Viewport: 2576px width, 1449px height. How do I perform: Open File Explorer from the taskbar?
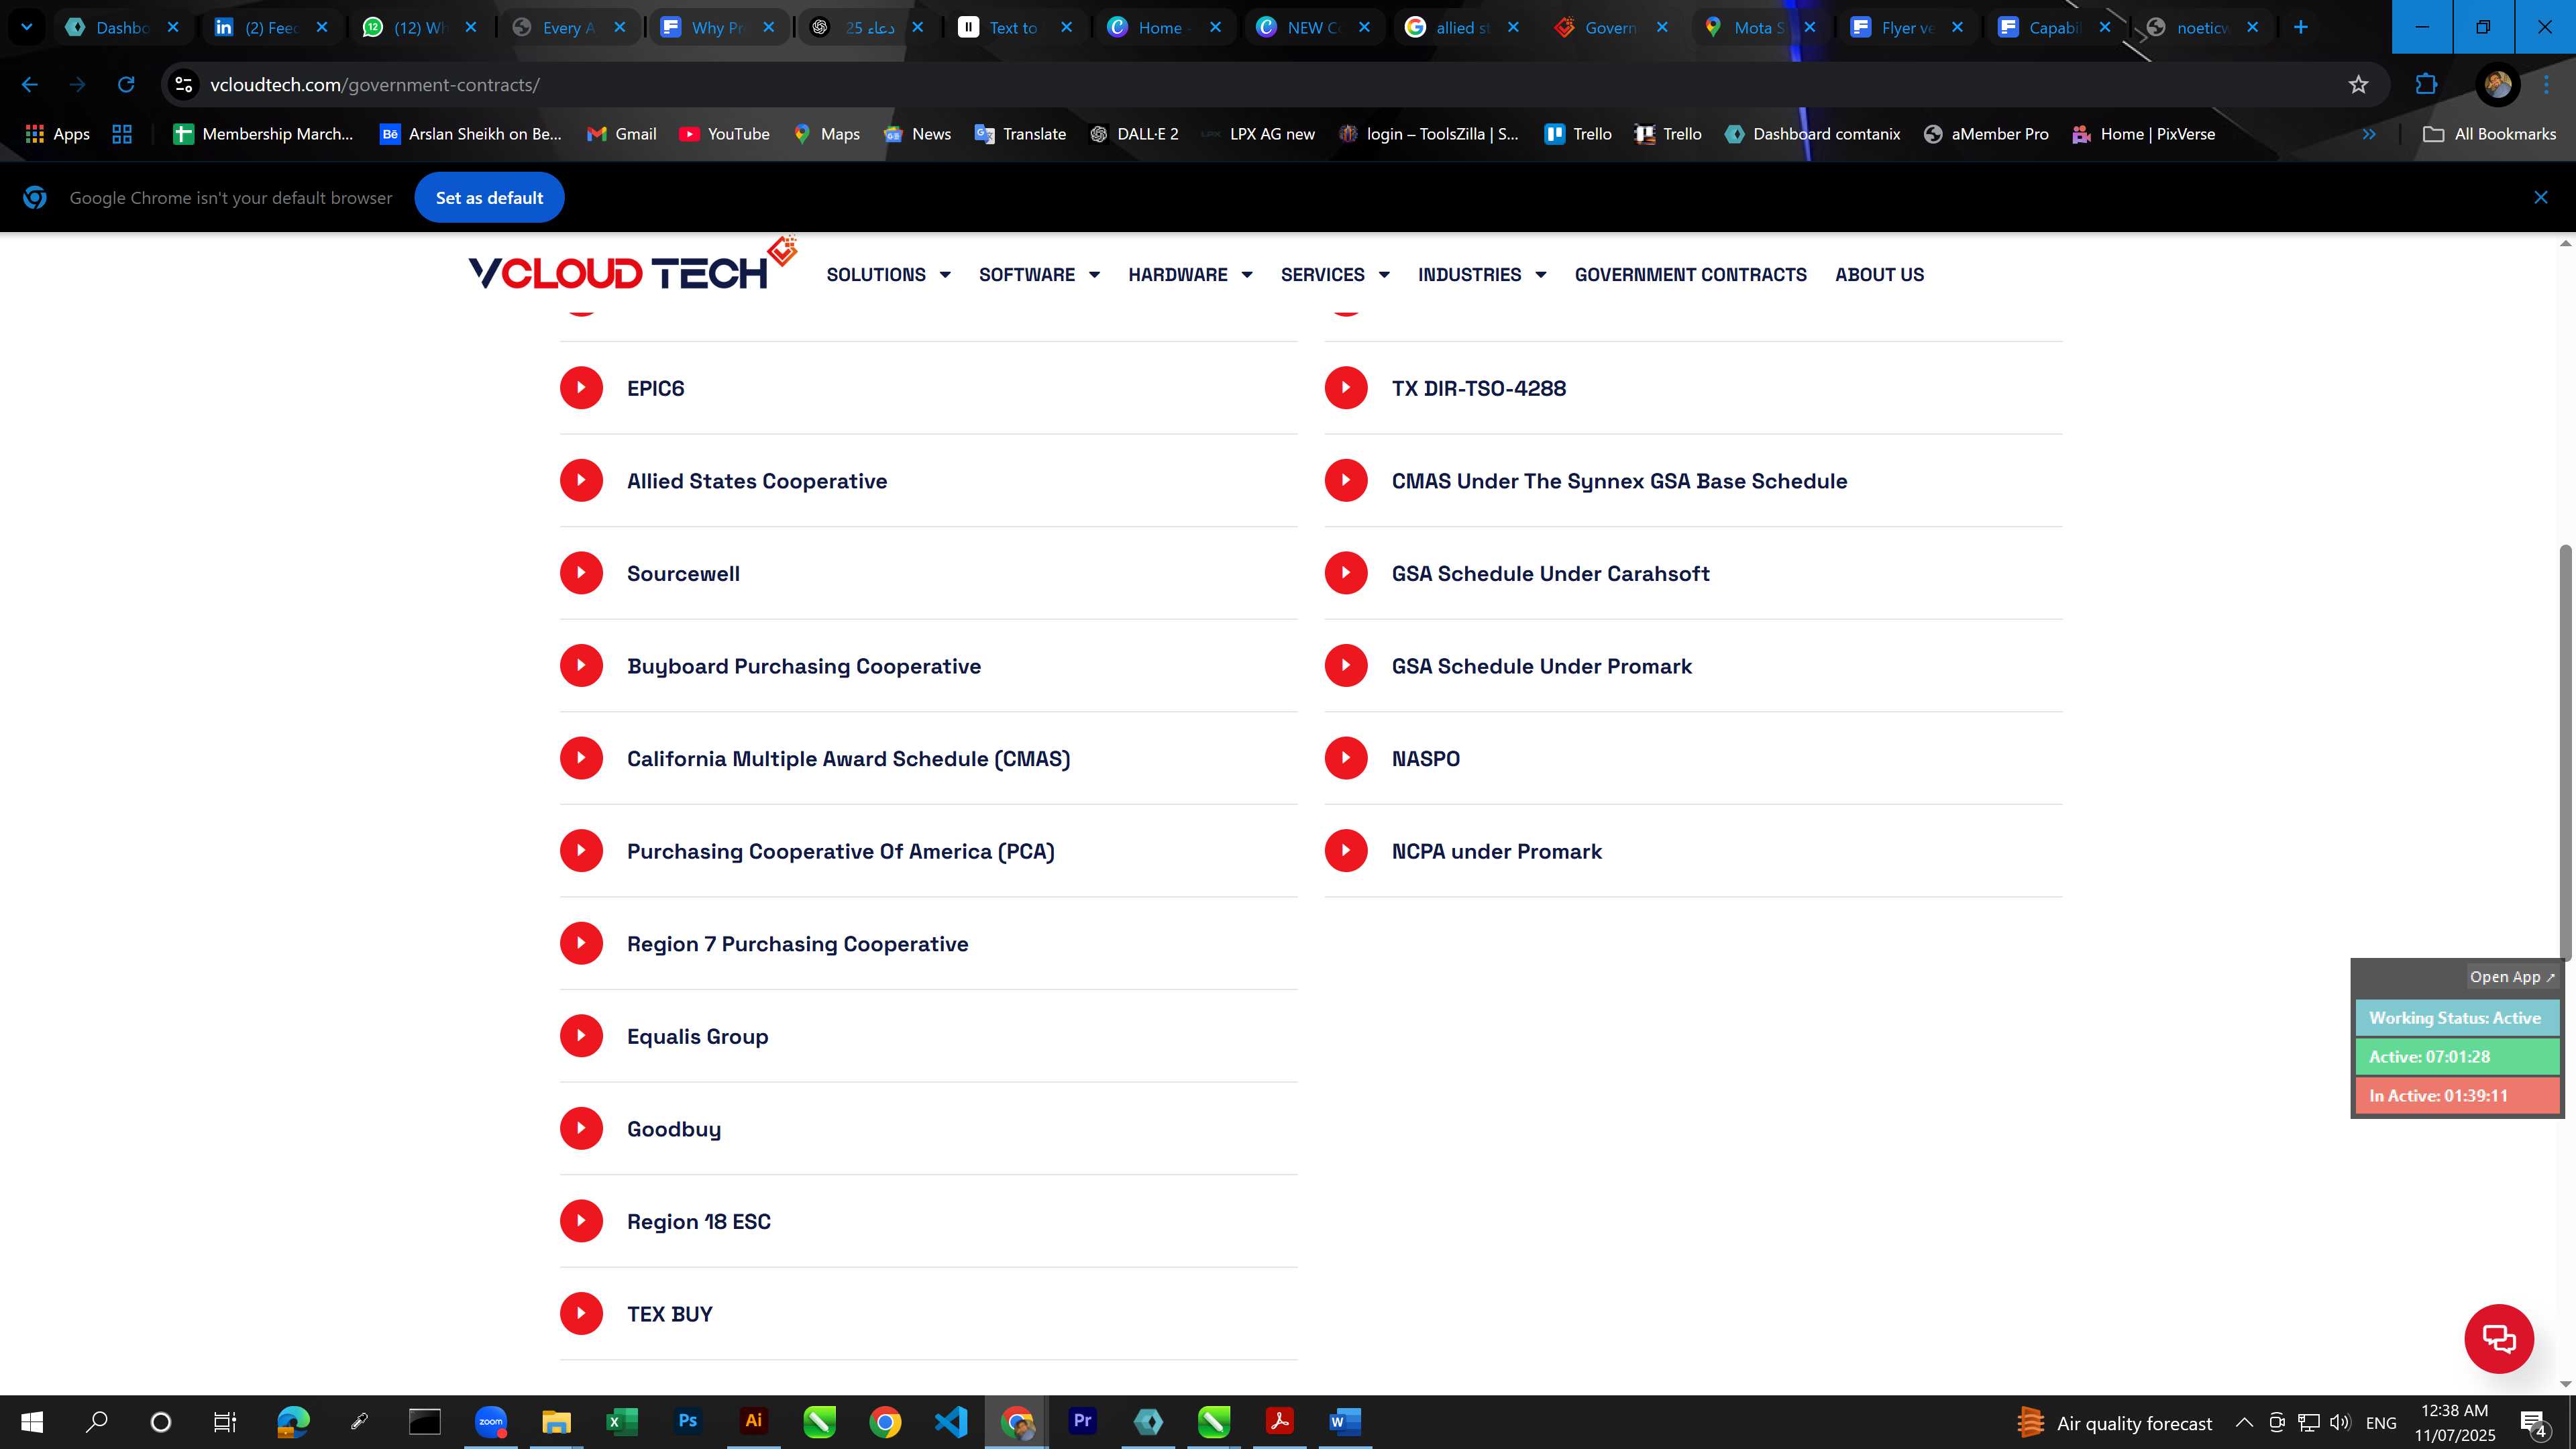tap(556, 1421)
